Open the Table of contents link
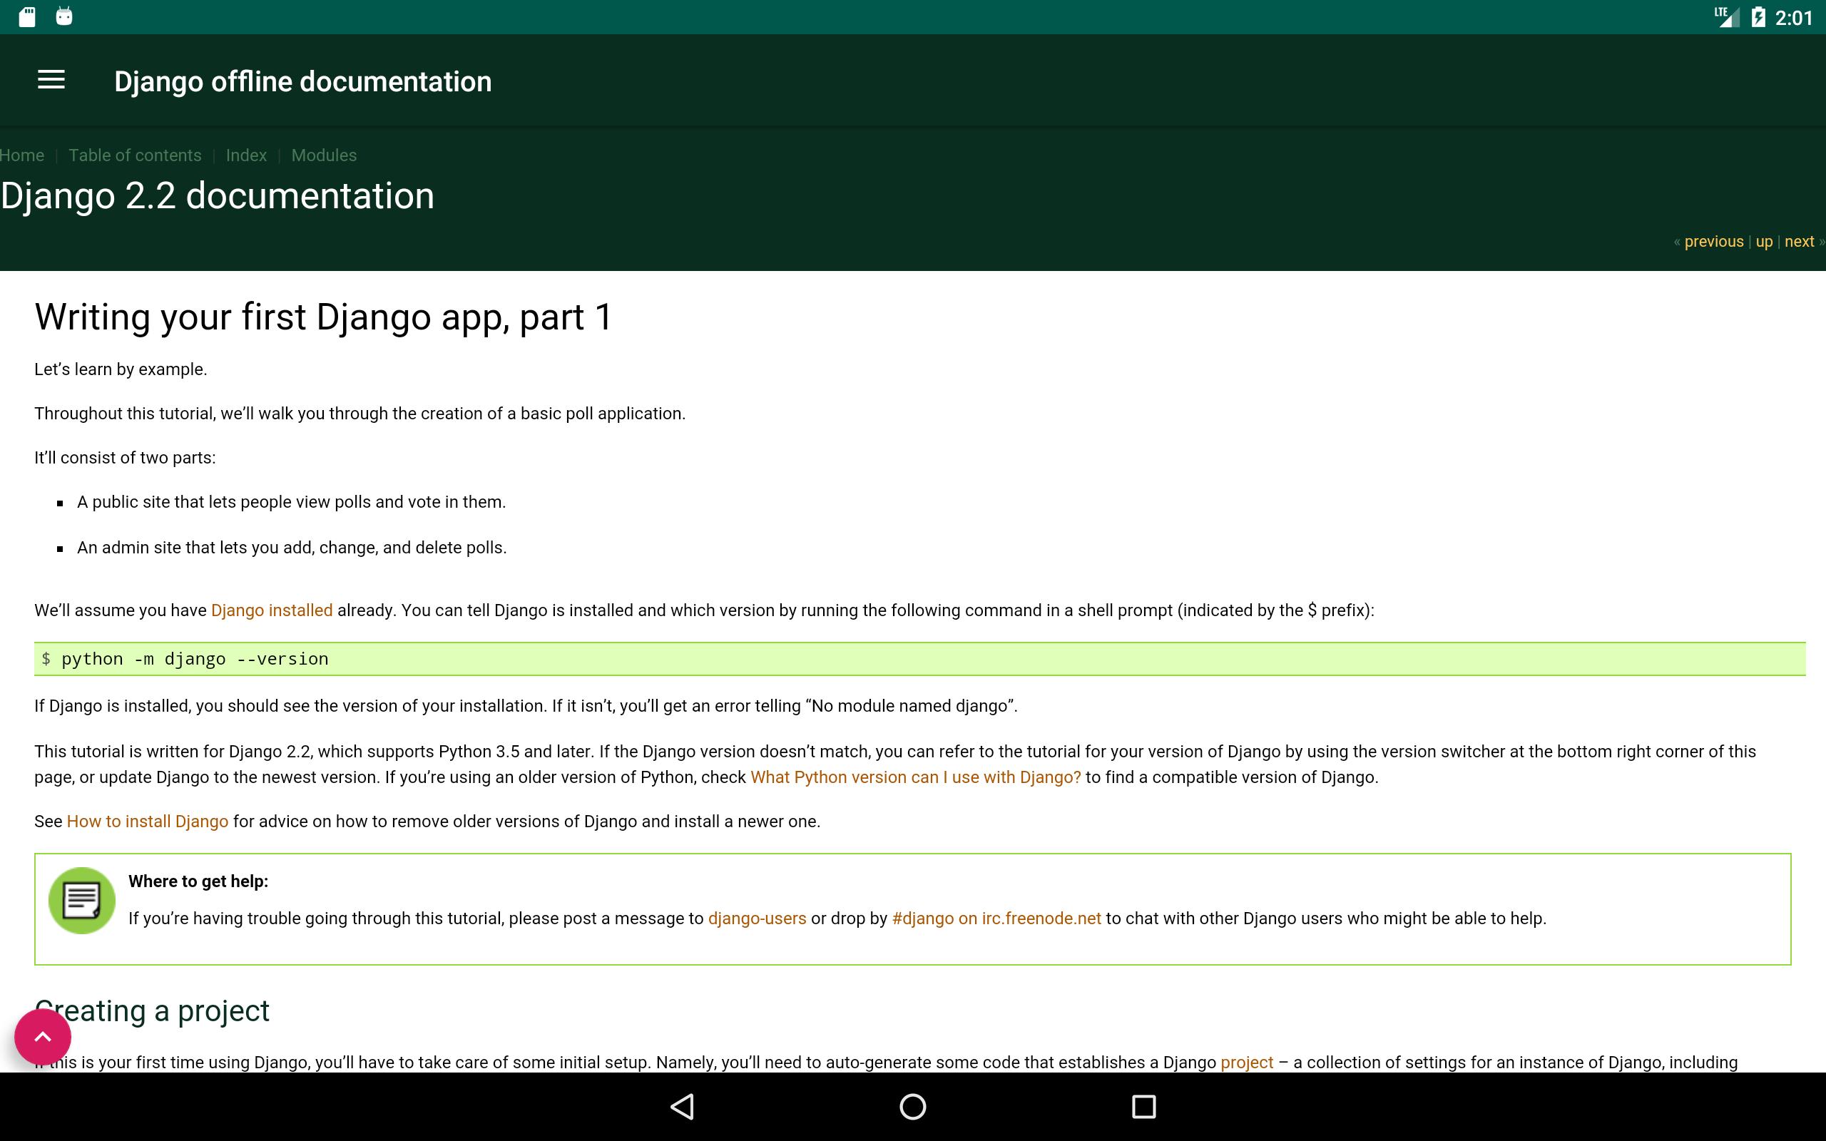 (x=135, y=155)
